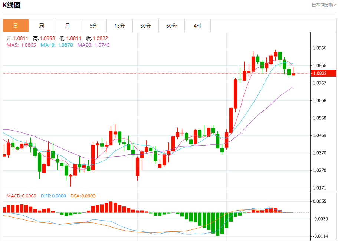Click the 1.0966 price axis label
The image size is (338, 241).
coord(319,48)
